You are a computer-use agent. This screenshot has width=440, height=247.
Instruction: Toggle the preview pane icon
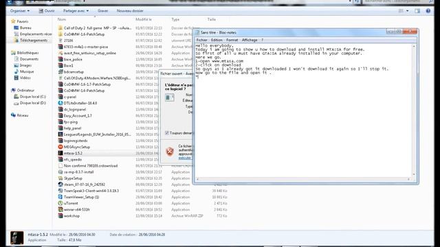coord(417,11)
